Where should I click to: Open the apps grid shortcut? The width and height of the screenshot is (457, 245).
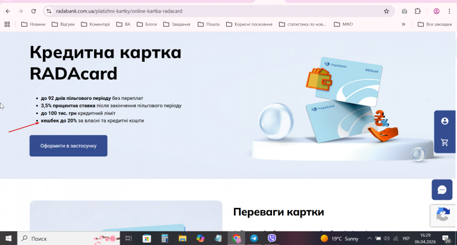(x=7, y=24)
